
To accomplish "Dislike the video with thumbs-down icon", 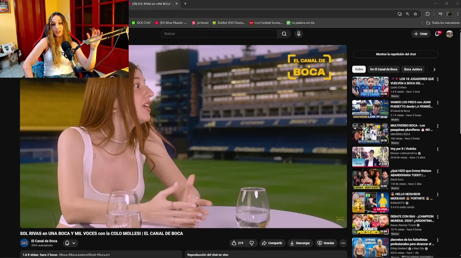I will point(252,243).
